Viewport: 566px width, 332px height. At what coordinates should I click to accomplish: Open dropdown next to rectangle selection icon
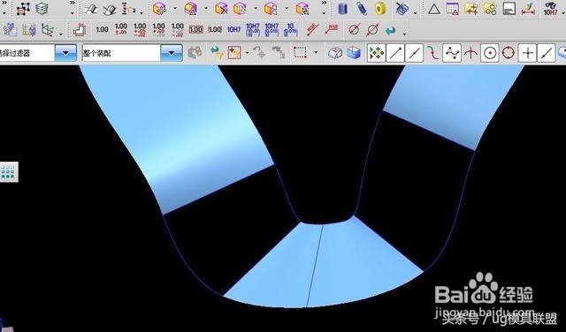316,53
